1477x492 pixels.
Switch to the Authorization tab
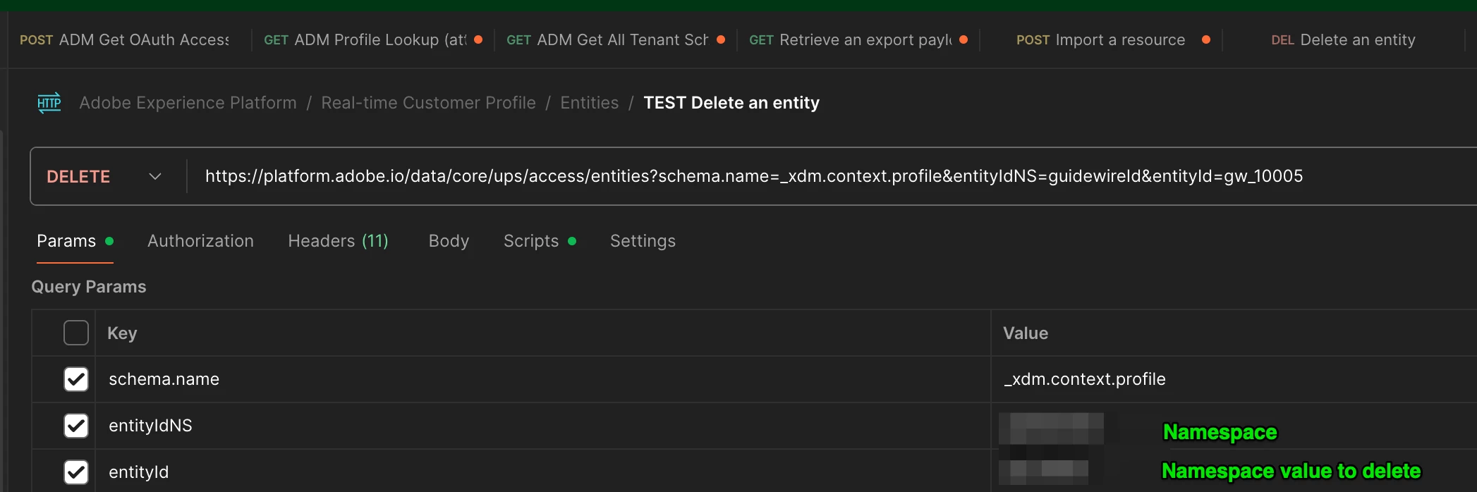[200, 241]
